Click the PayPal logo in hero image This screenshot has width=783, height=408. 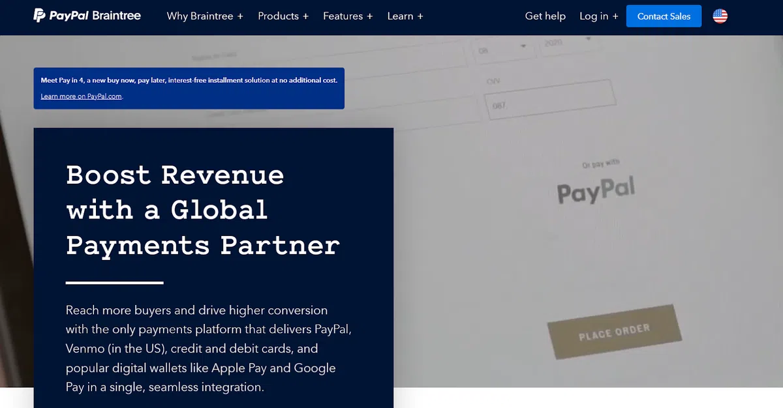(595, 190)
